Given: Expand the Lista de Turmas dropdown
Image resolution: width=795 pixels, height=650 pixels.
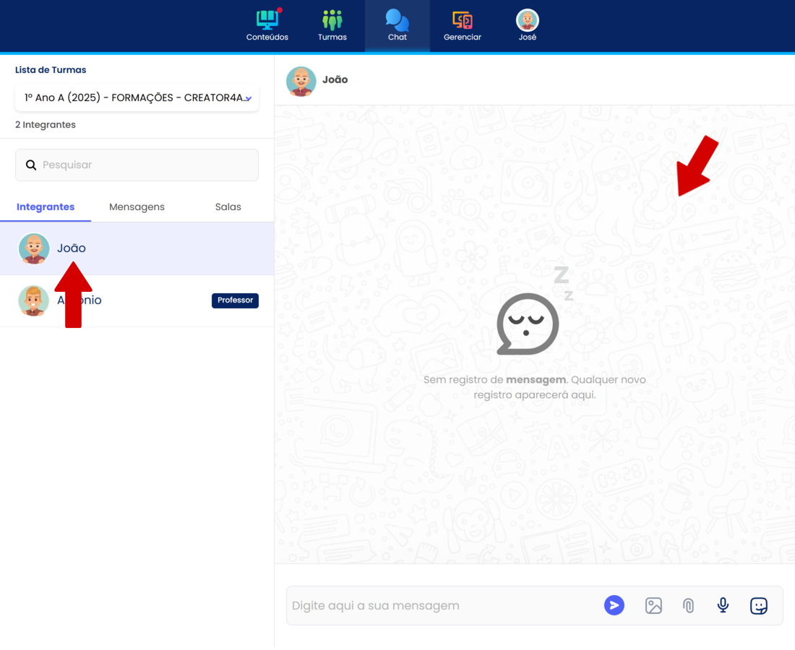Looking at the screenshot, I should pyautogui.click(x=137, y=97).
